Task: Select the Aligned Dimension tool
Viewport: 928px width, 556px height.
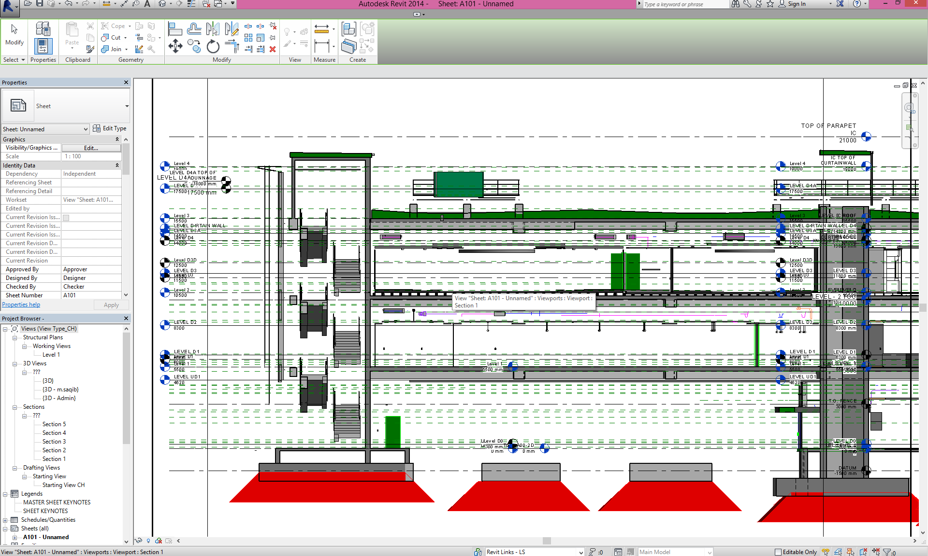Action: coord(321,47)
